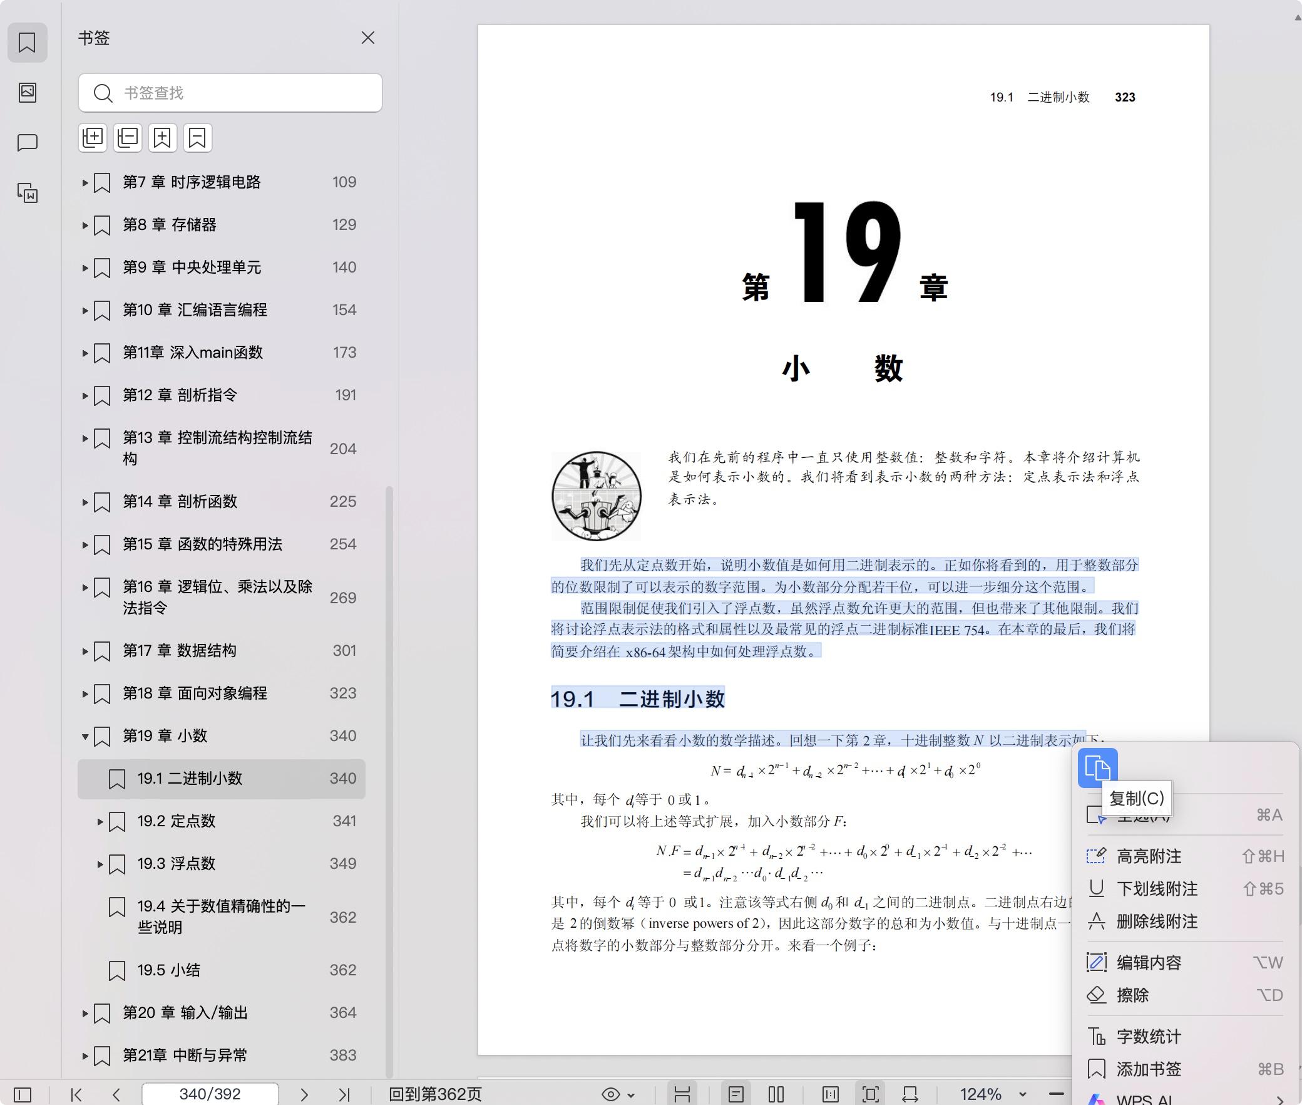Viewport: 1302px width, 1105px height.
Task: Open the thumbnail panel icon in sidebar
Action: coord(26,91)
